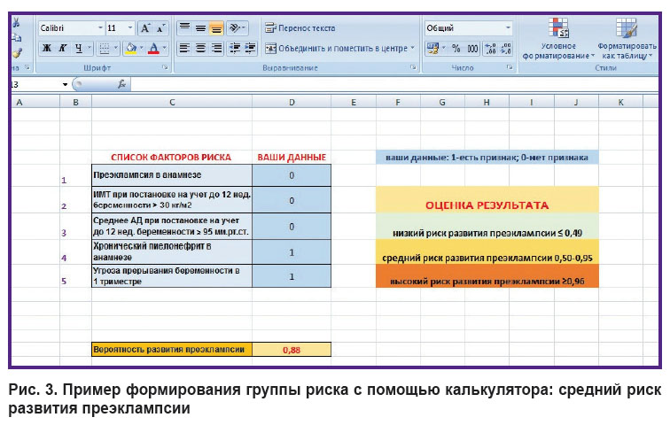Select column C header
The width and height of the screenshot is (670, 425).
[x=172, y=103]
